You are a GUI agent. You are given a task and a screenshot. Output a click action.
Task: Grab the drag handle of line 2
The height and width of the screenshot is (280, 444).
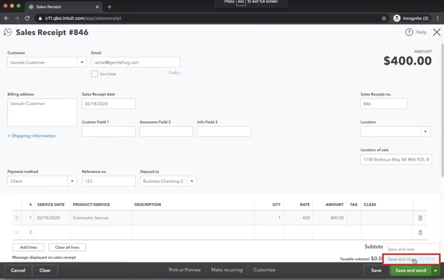point(17,232)
